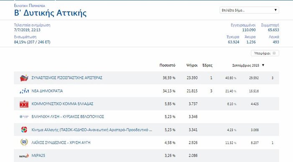This screenshot has width=293, height=162.
Task: Click the Εγγεγραμμένοι 110.090 value
Action: pos(249,30)
